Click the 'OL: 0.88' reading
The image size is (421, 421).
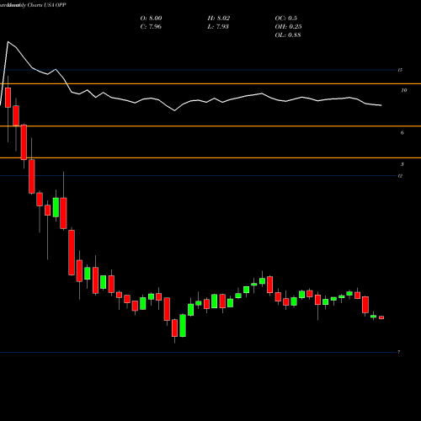click(288, 35)
